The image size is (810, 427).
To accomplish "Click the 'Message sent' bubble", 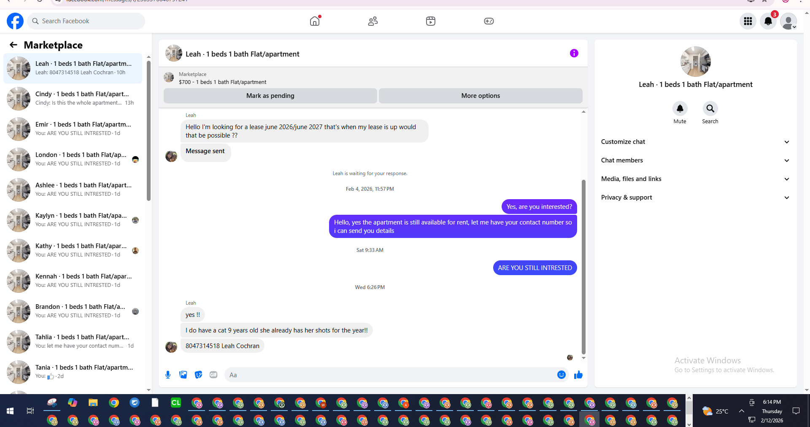I will point(205,152).
